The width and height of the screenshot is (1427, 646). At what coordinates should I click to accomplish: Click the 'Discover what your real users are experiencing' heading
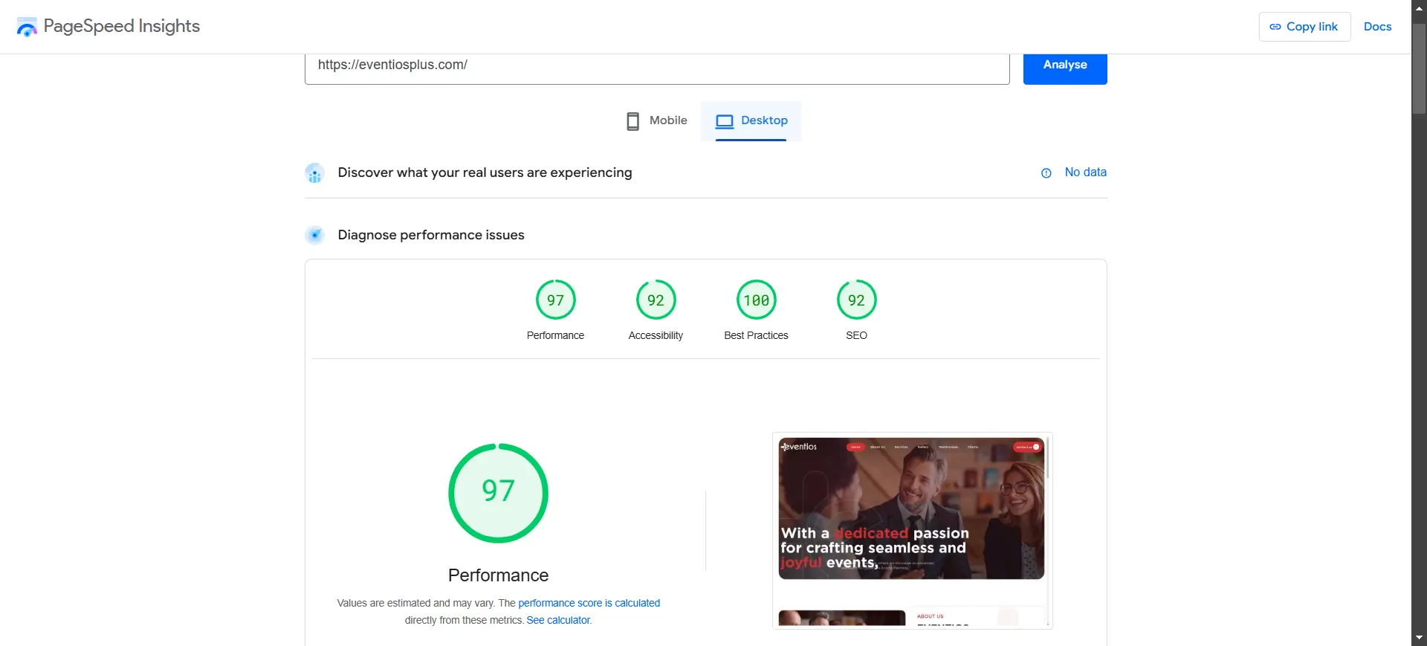pos(485,172)
